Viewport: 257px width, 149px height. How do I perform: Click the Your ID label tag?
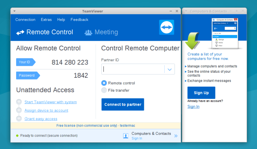pos(26,62)
